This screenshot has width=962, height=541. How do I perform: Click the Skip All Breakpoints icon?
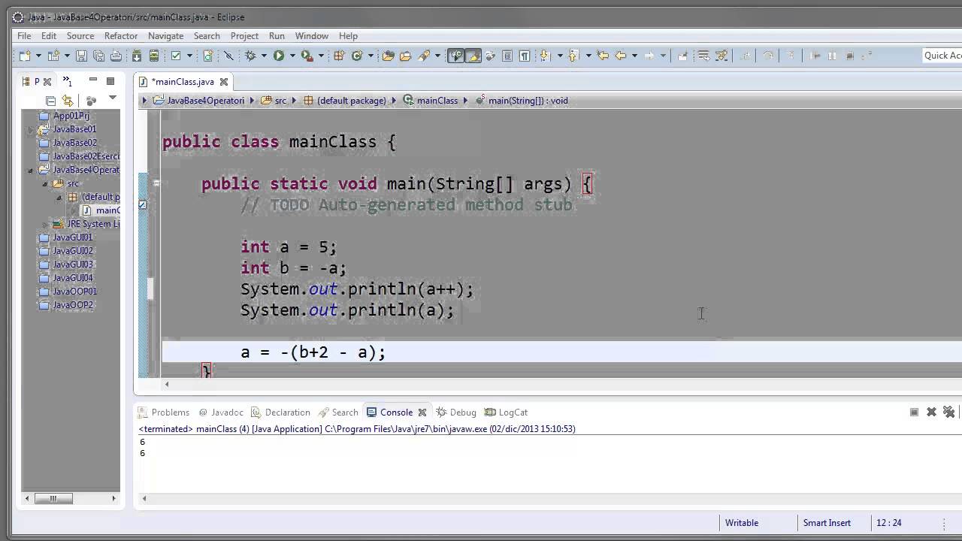(229, 56)
